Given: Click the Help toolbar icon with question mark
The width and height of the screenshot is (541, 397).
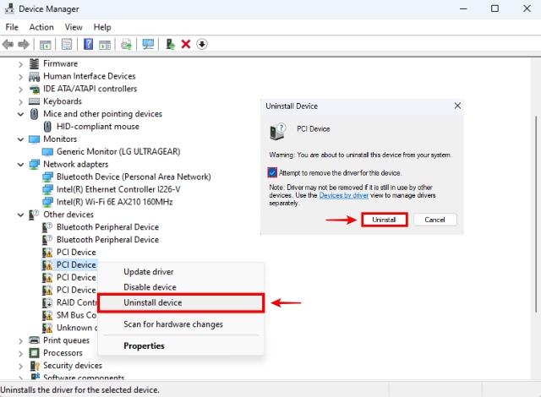Looking at the screenshot, I should pyautogui.click(x=88, y=44).
